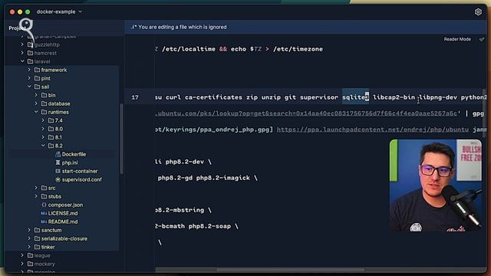Expand the 8.0 runtime folder
491x276 pixels.
point(43,129)
